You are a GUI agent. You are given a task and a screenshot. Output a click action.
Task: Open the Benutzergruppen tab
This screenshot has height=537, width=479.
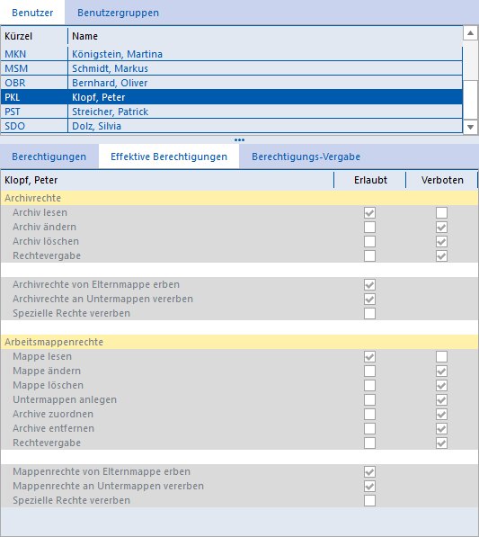(118, 13)
